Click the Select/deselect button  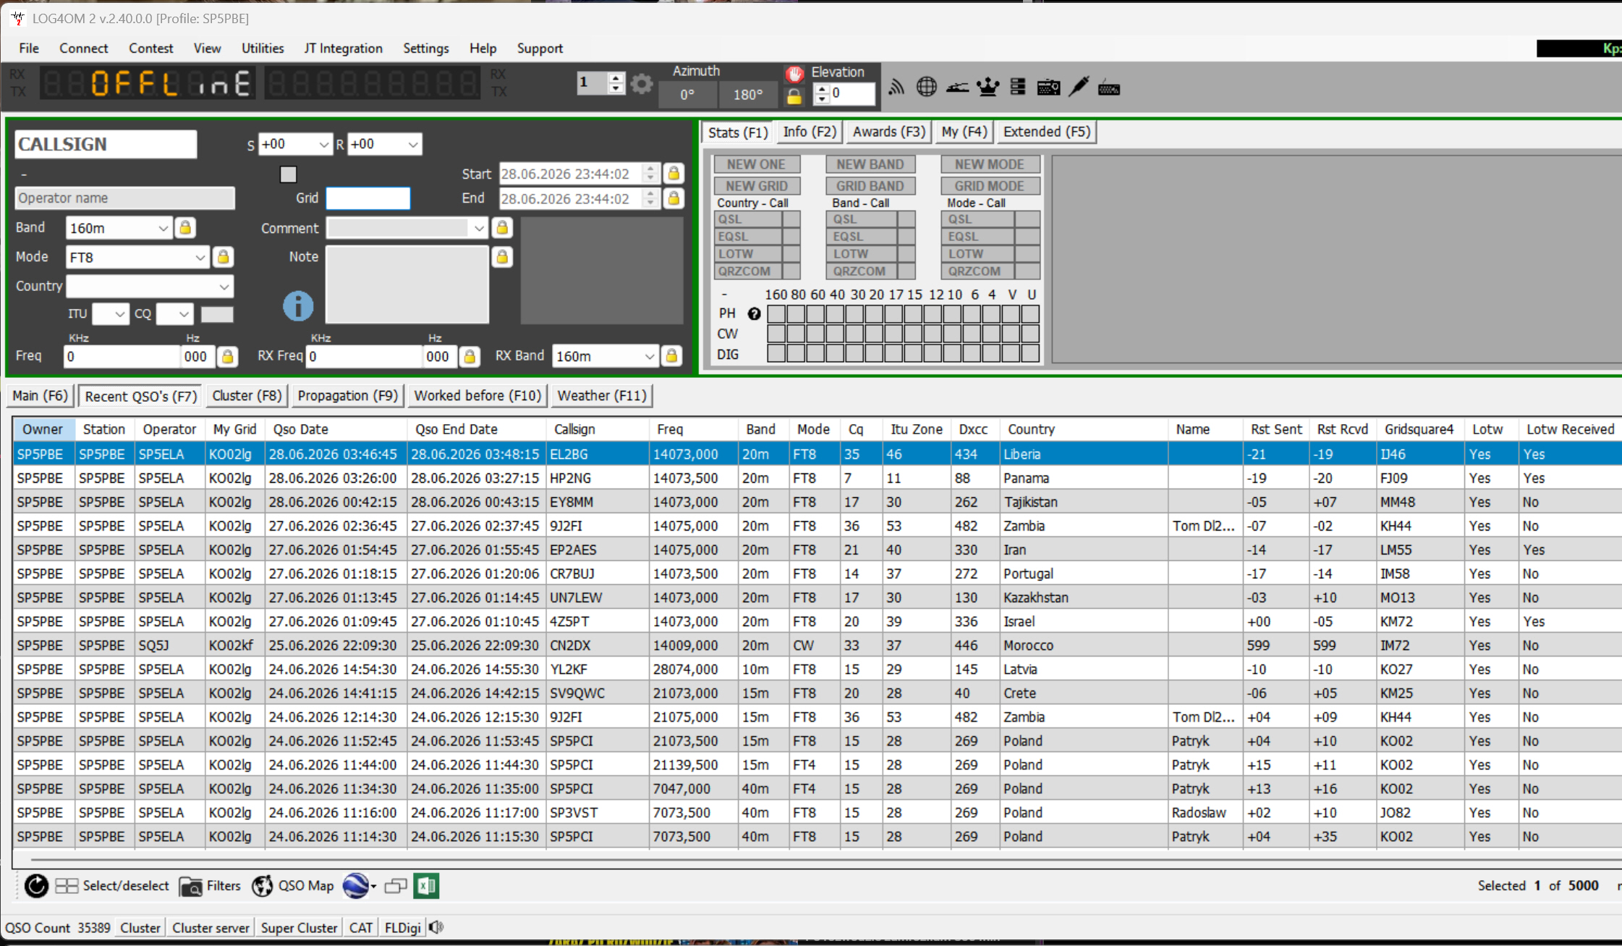click(112, 886)
